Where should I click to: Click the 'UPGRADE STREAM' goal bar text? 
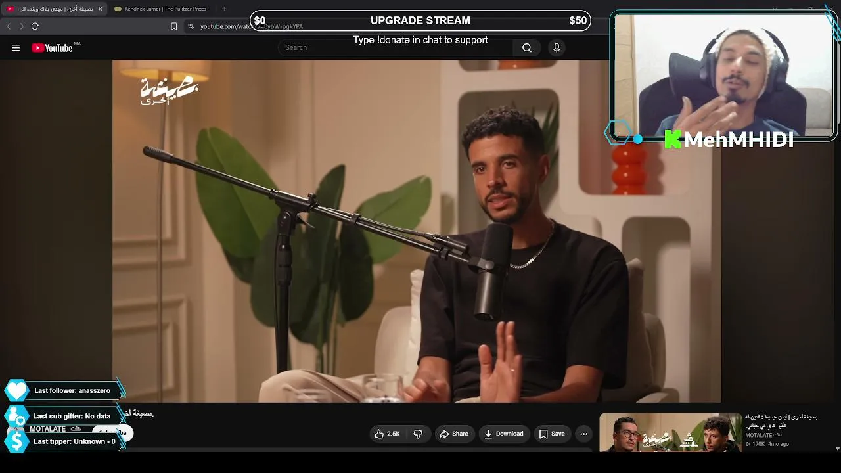pyautogui.click(x=420, y=20)
